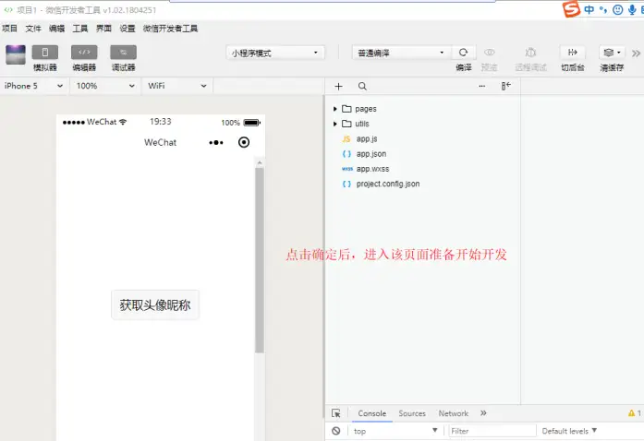Toggle the 编辑器 editor panel button

coord(84,53)
